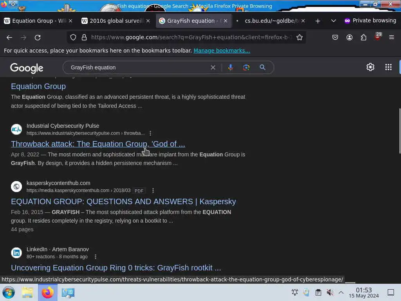The height and width of the screenshot is (301, 401).
Task: Click Firefox in the taskbar
Action: click(x=48, y=292)
